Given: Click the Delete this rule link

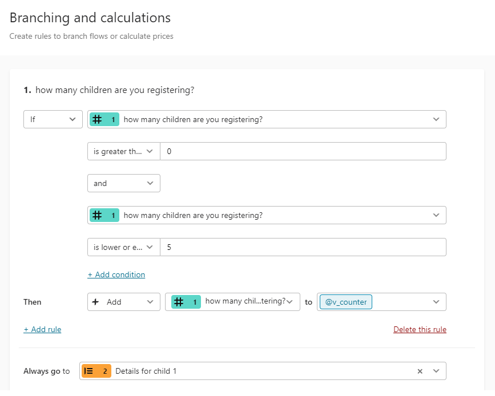Looking at the screenshot, I should click(x=420, y=330).
